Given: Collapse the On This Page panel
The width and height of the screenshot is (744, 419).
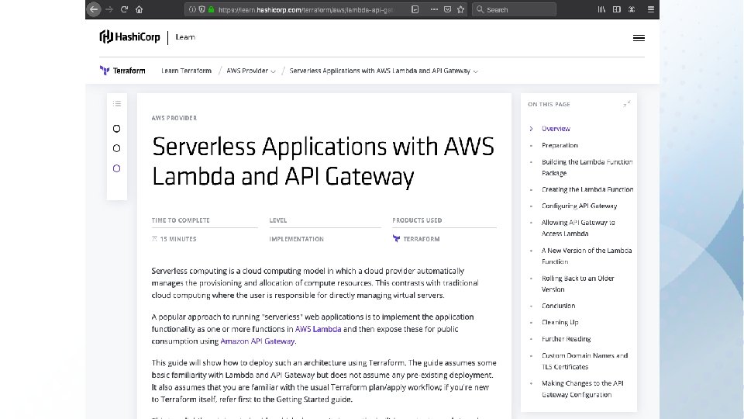Looking at the screenshot, I should (x=627, y=104).
